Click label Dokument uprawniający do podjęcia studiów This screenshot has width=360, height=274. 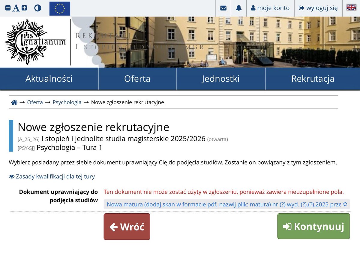click(58, 196)
